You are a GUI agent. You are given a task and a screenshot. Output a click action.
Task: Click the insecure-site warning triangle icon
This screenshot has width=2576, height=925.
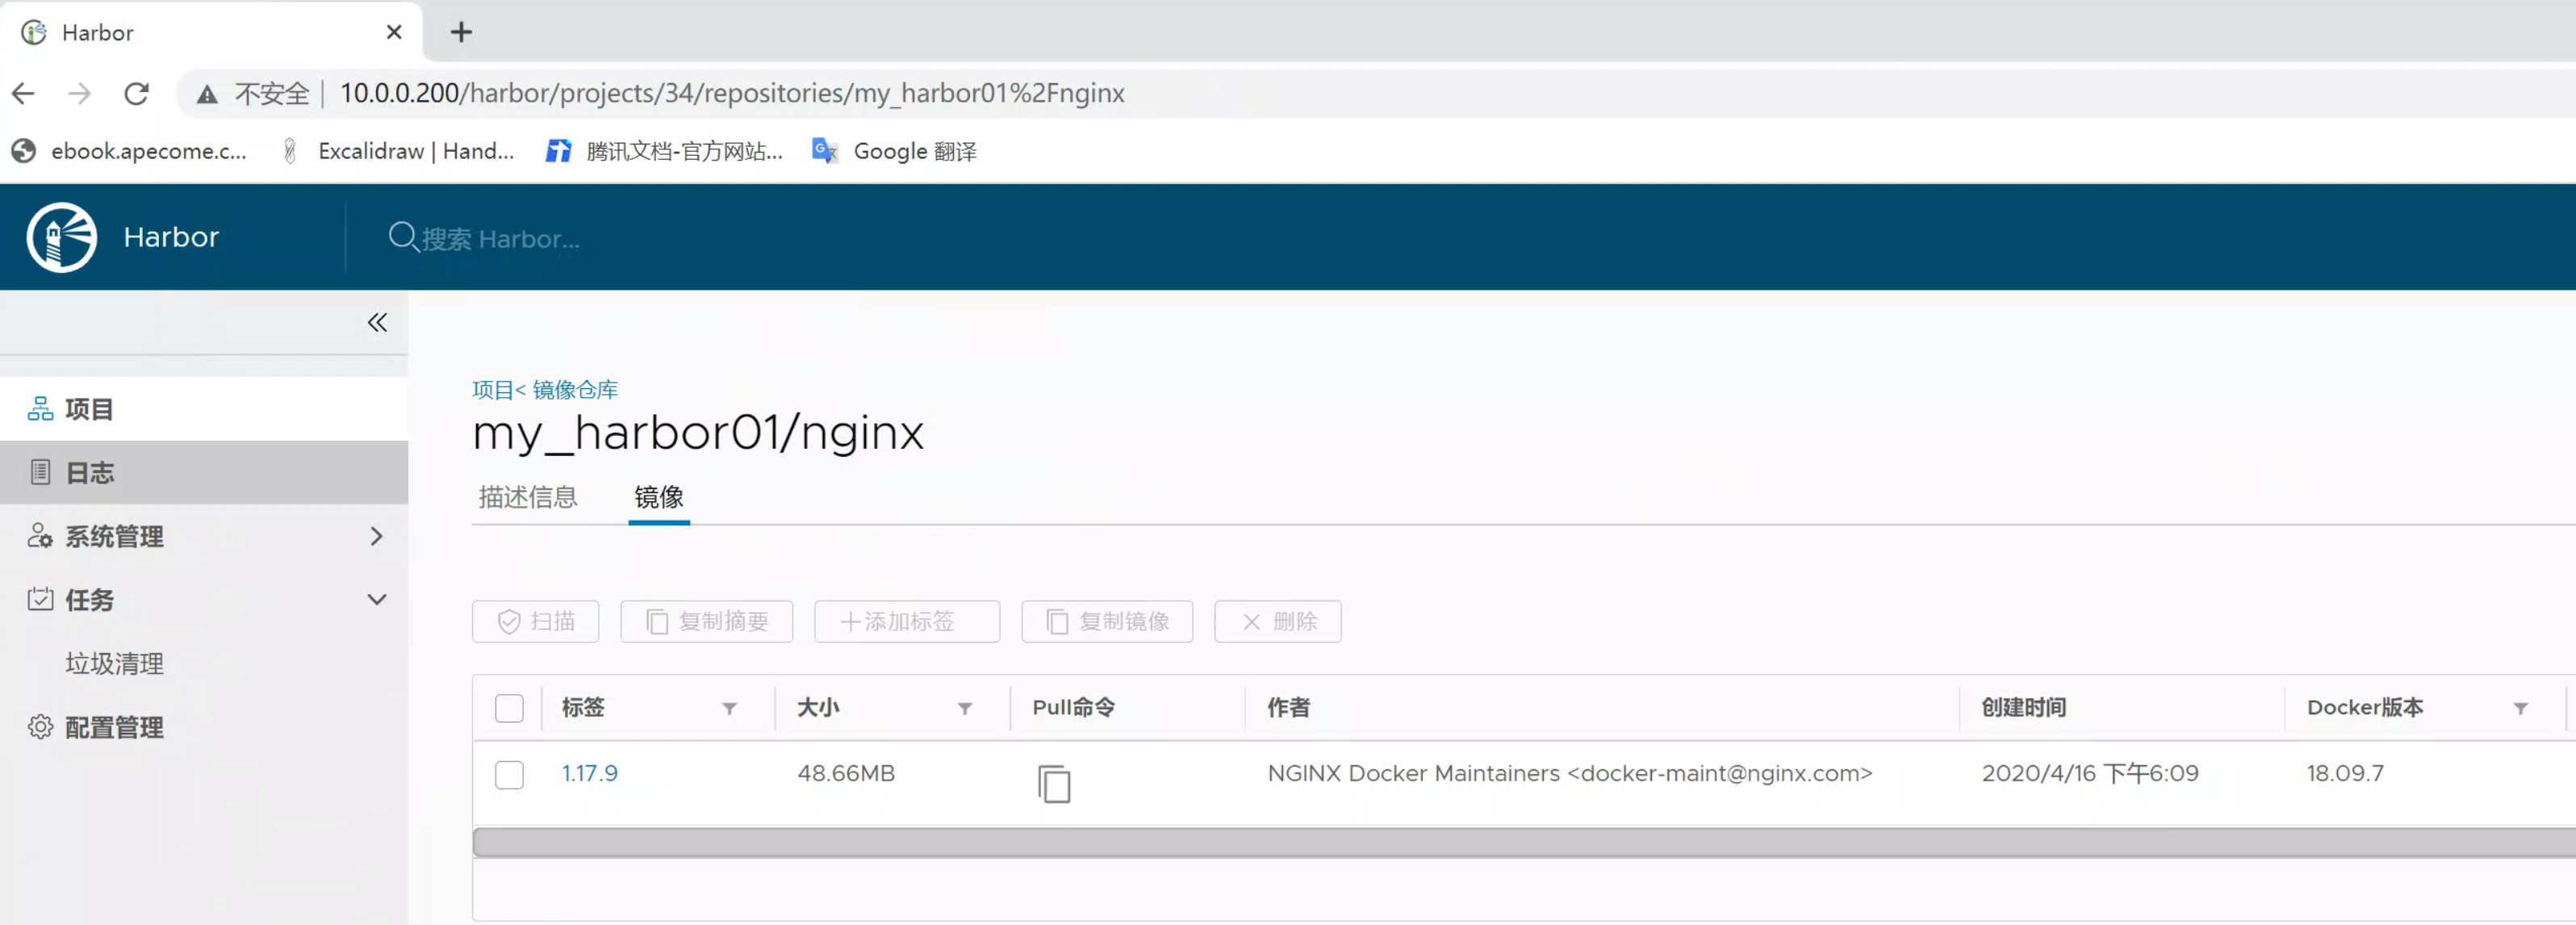207,94
